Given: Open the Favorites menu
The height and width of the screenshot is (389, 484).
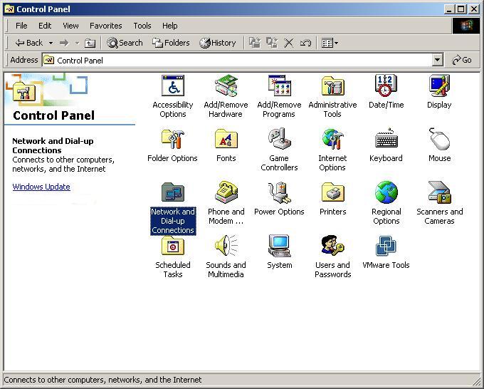Looking at the screenshot, I should (105, 26).
